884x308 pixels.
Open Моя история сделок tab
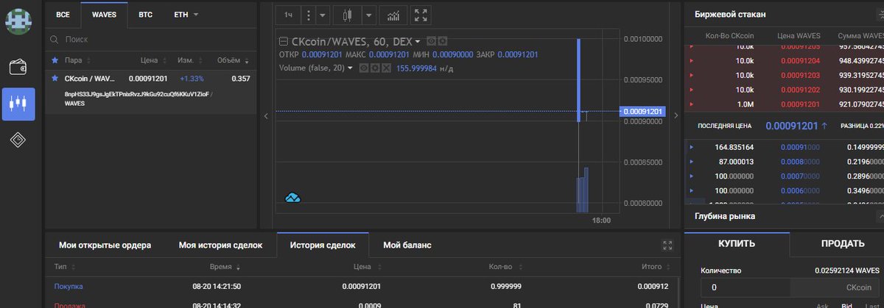220,245
